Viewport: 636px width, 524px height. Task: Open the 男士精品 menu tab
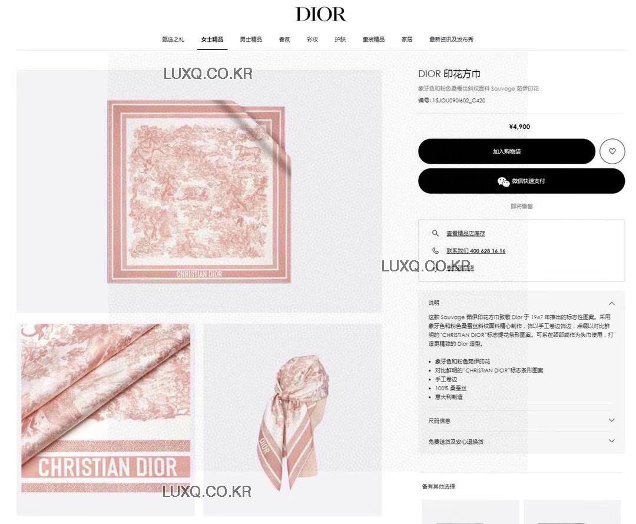251,39
